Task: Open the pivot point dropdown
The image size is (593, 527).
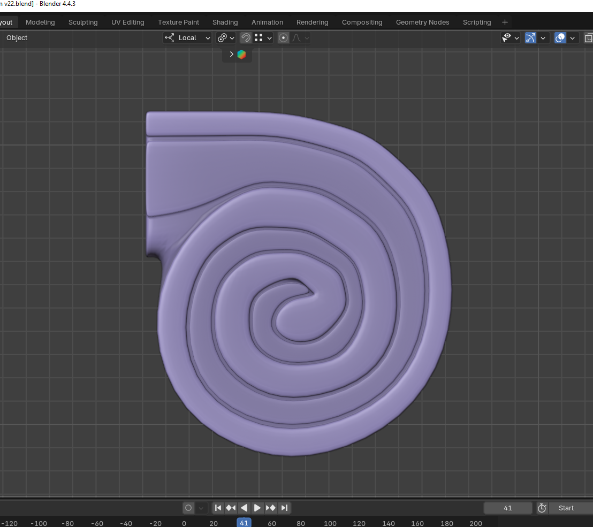Action: 225,38
